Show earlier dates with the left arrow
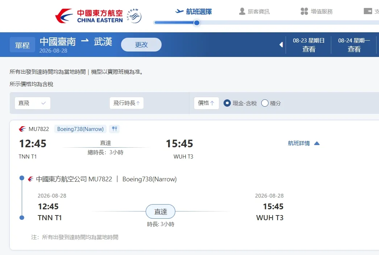Viewport: 379px width, 255px height. (281, 45)
